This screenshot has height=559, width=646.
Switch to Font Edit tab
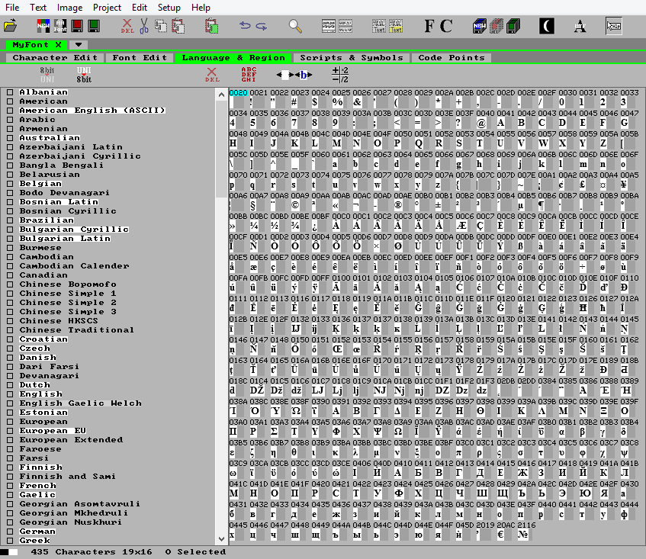(140, 58)
